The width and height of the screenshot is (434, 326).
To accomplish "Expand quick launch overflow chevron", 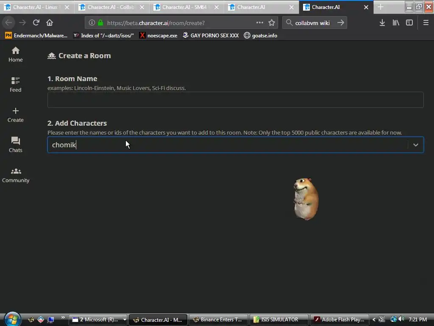I will [63, 318].
